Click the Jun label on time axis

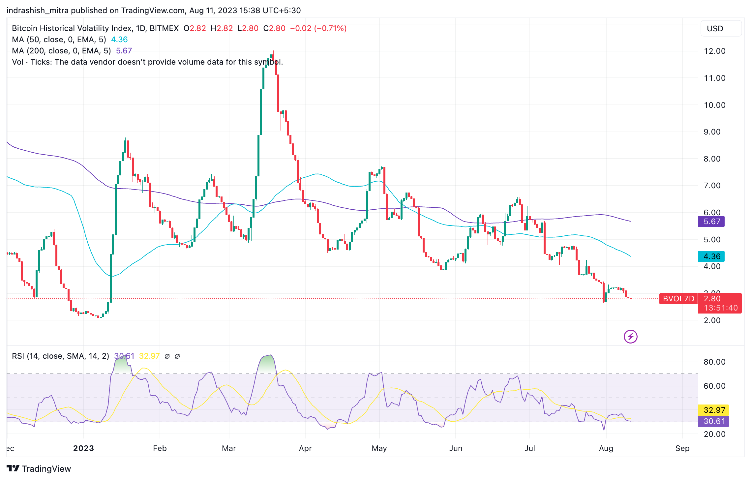pos(456,448)
